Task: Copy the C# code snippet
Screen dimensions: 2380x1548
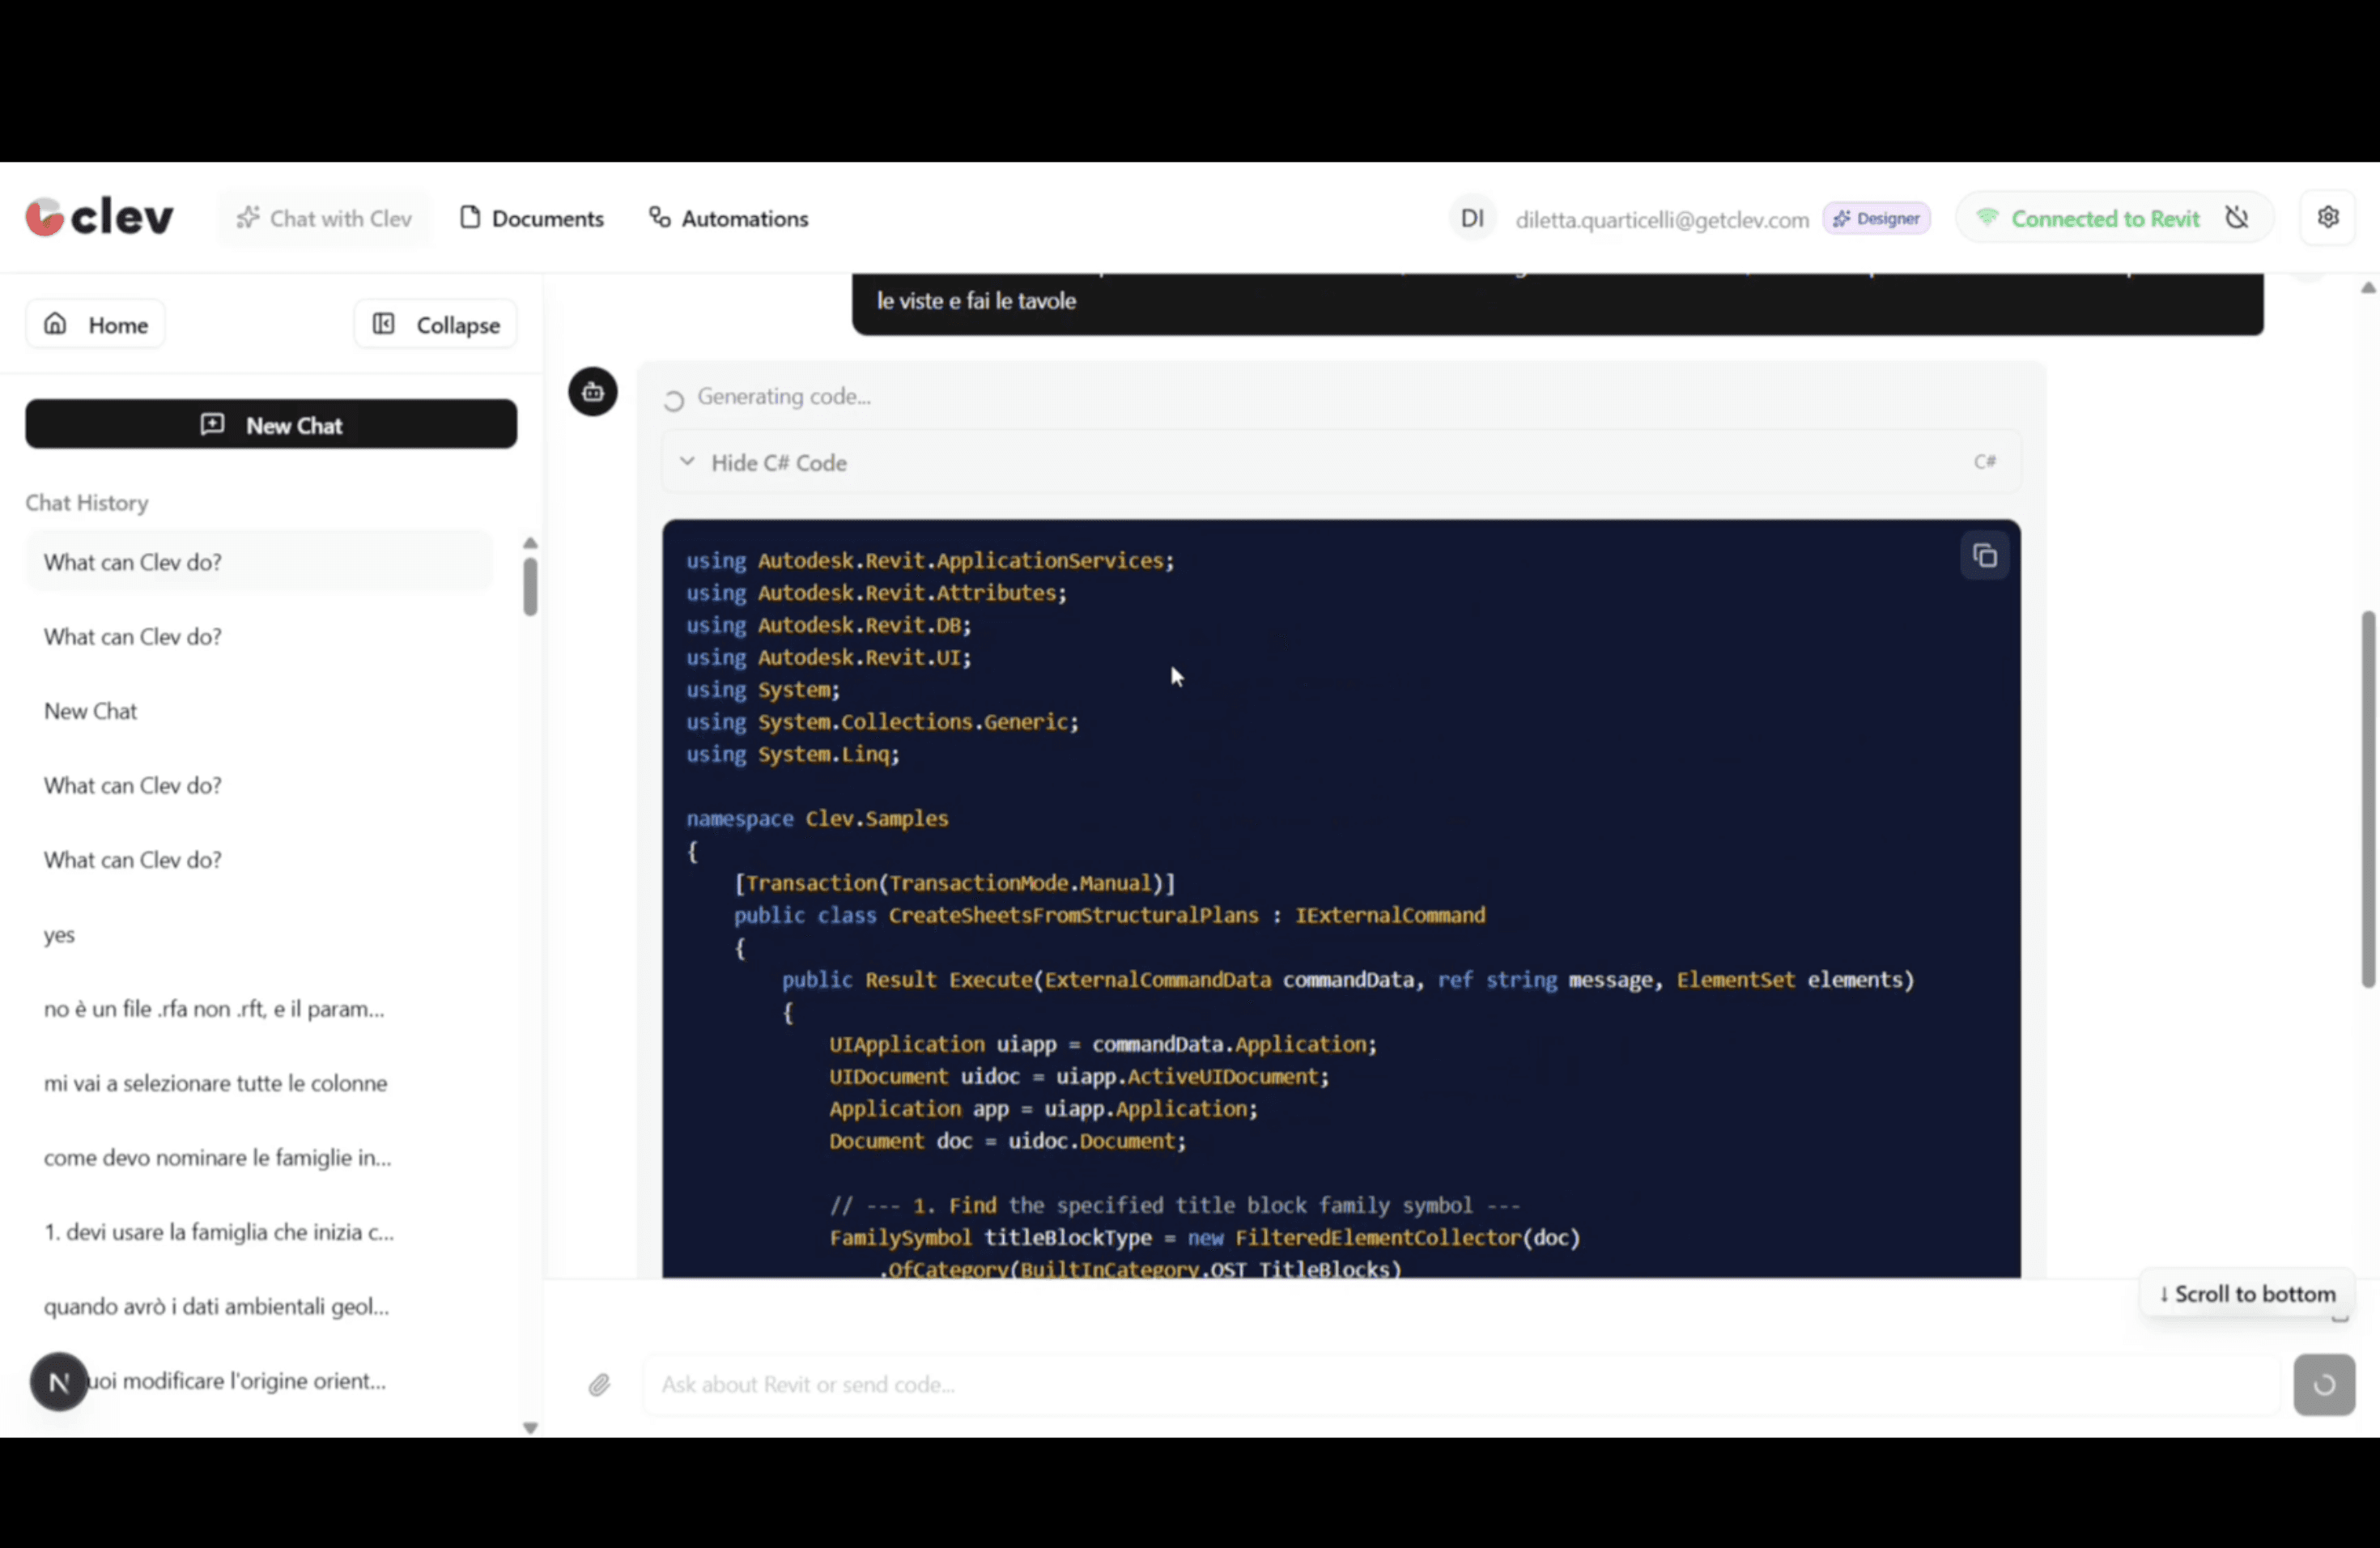Action: click(x=1984, y=556)
